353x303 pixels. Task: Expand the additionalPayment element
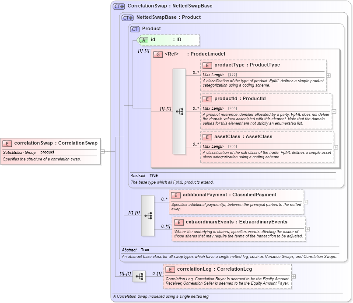[306, 202]
